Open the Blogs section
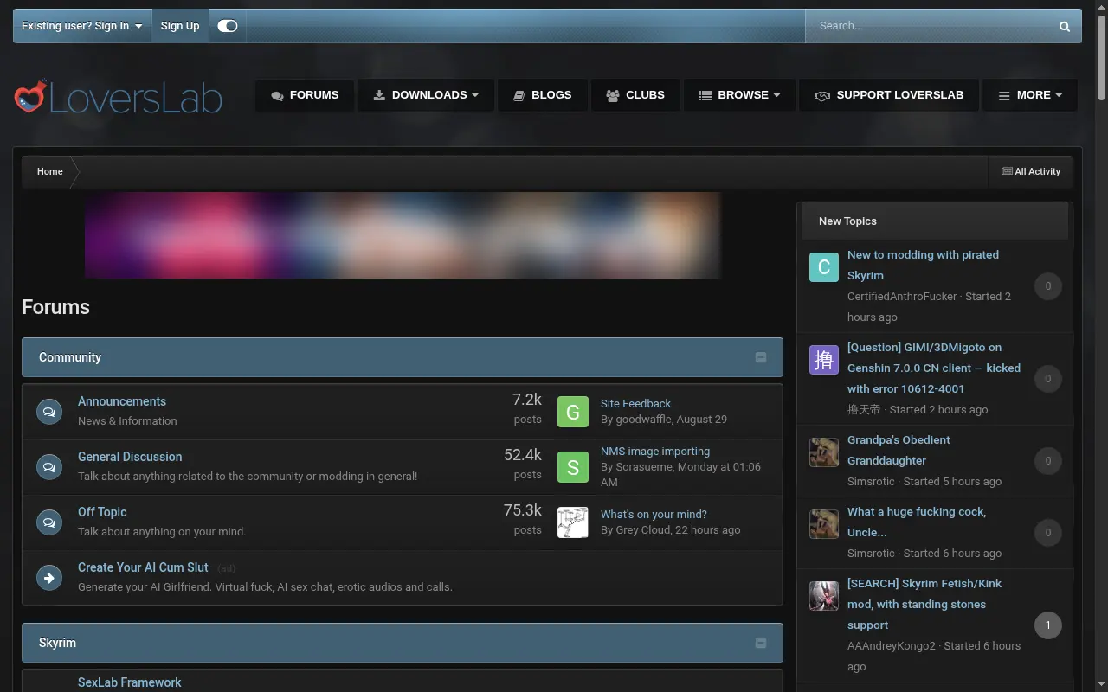 [543, 95]
